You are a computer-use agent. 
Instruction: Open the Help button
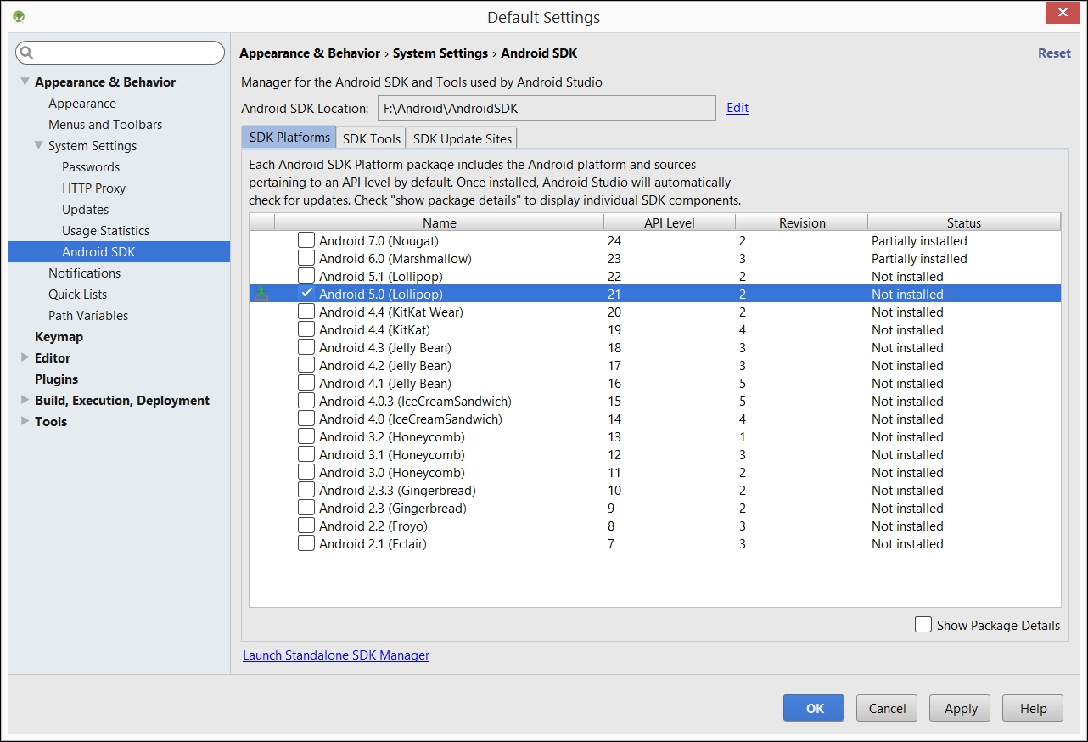[1033, 708]
